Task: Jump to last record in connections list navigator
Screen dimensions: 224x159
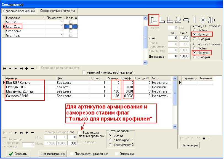Action: [x=21, y=69]
